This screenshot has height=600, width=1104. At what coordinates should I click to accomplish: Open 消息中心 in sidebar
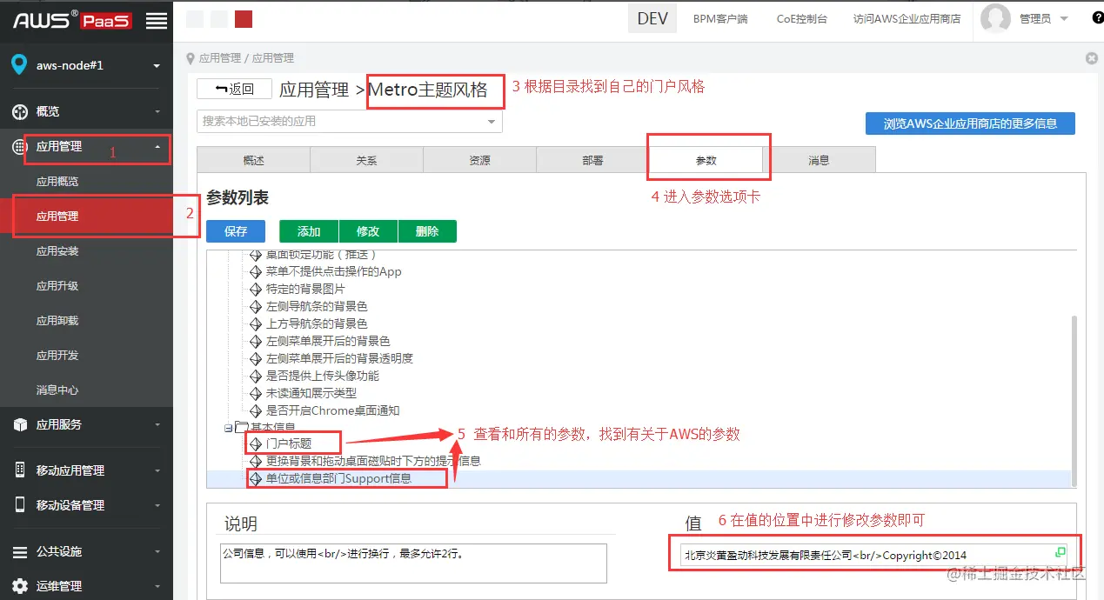coord(57,390)
